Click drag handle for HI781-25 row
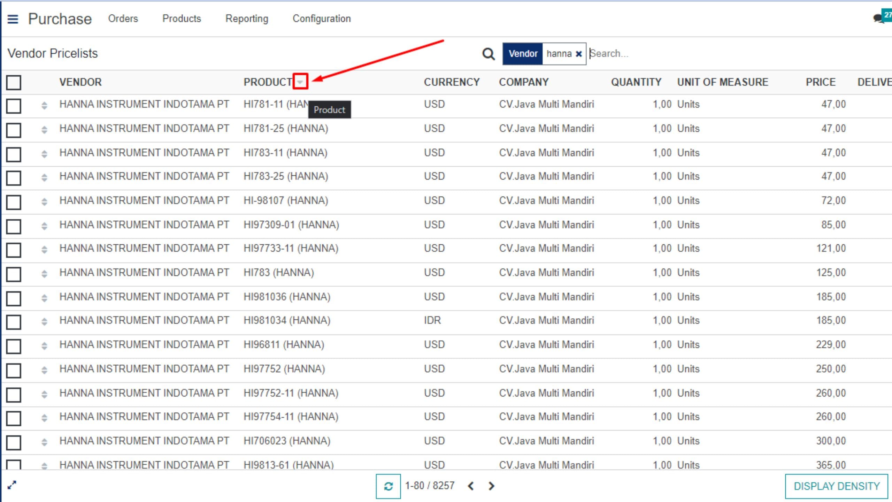 (44, 130)
